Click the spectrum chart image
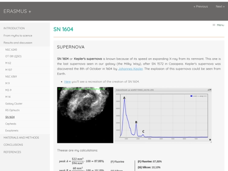 [x=163, y=115]
